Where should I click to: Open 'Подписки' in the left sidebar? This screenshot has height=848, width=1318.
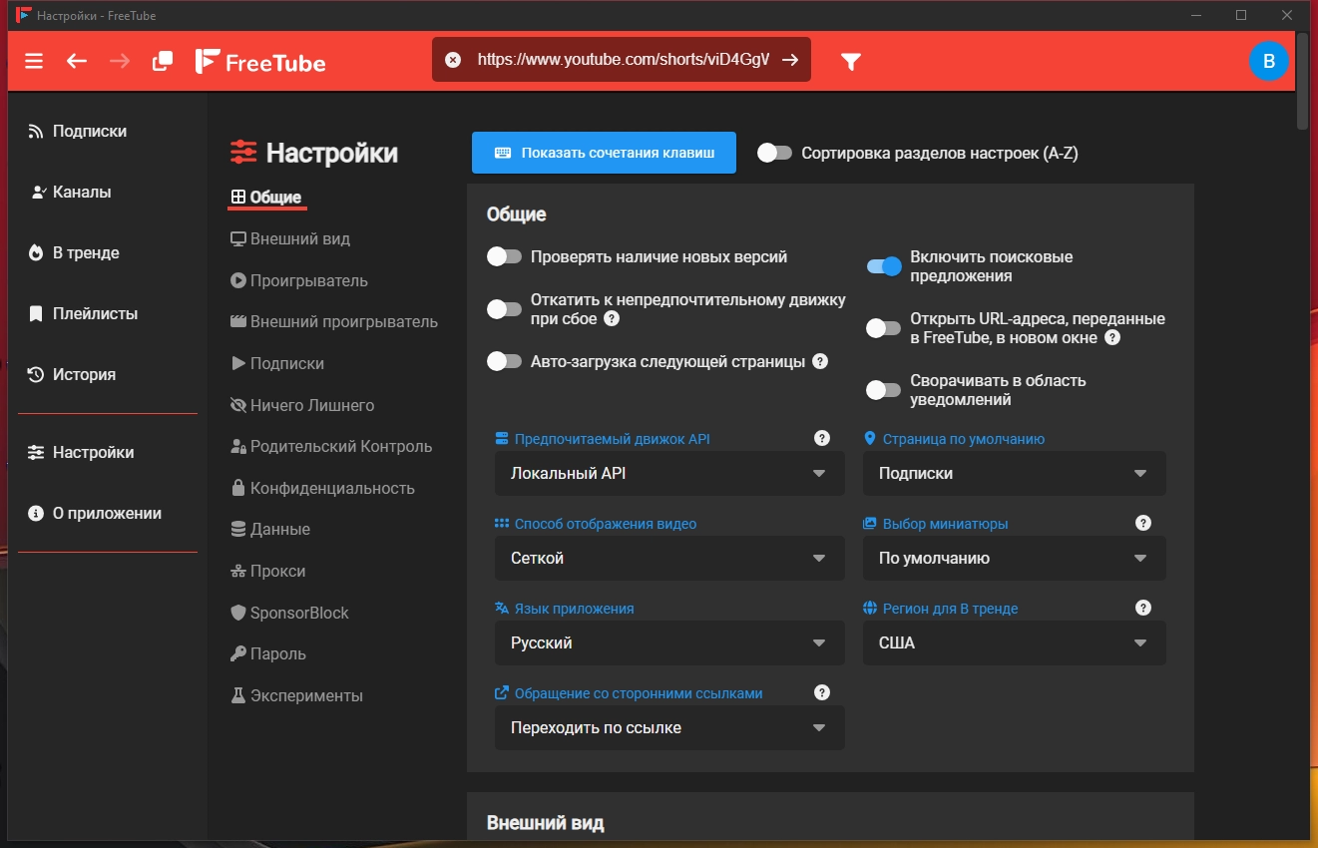tap(90, 132)
